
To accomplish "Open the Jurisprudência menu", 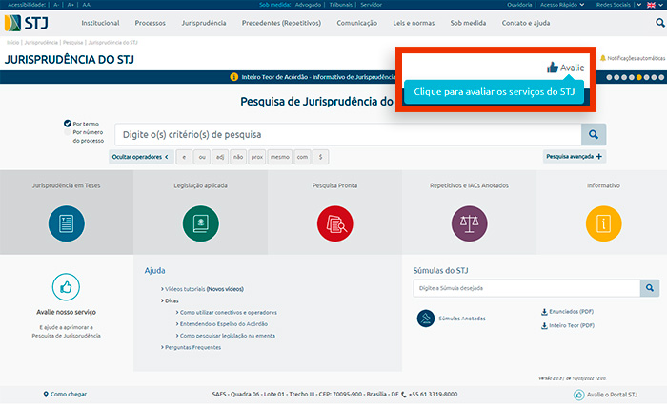I will (204, 23).
